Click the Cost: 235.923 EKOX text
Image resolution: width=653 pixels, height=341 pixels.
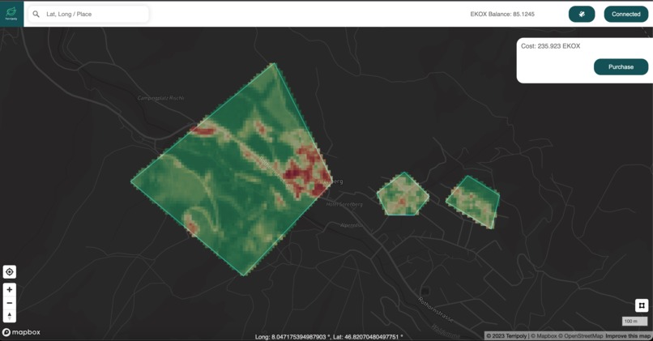coord(551,46)
